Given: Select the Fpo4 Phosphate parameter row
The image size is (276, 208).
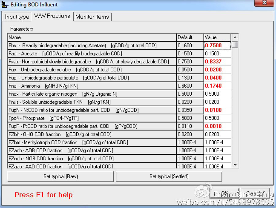Looking at the screenshot, I should (x=92, y=118).
